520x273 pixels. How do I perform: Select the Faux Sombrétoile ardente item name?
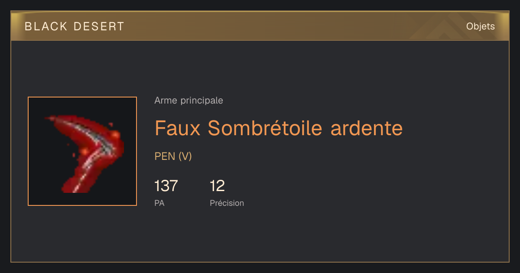click(279, 128)
